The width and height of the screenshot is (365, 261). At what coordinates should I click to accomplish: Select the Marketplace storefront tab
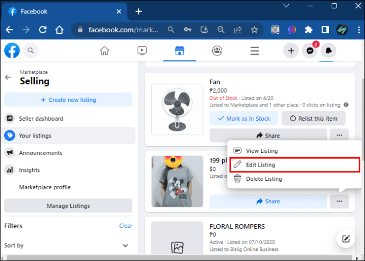(x=179, y=51)
